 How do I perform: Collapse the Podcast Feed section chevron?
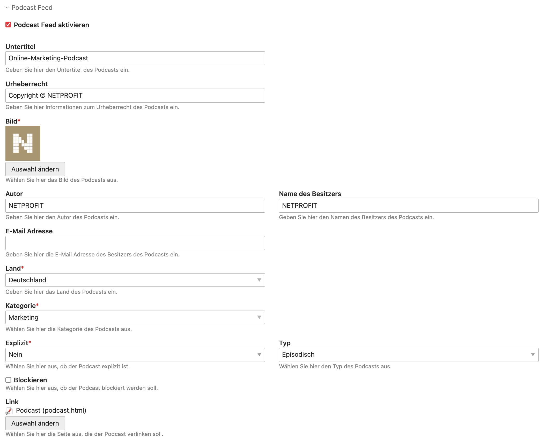point(7,8)
